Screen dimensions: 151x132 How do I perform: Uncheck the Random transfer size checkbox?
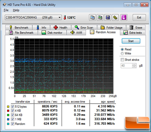coord(12,124)
